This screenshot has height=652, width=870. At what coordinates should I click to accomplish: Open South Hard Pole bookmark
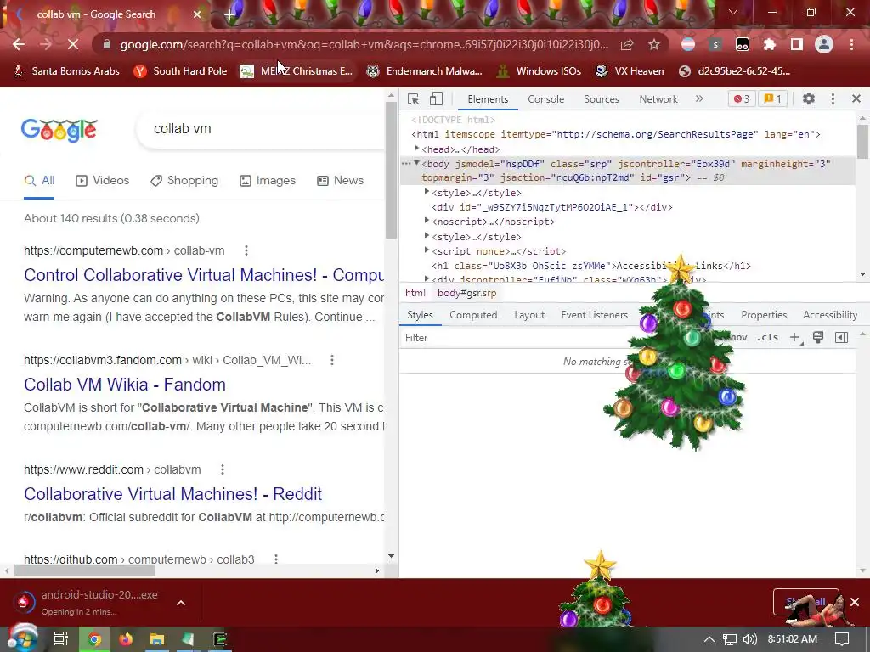[x=181, y=71]
